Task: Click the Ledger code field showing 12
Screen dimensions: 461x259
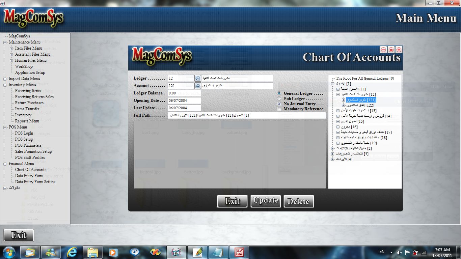Action: (181, 78)
